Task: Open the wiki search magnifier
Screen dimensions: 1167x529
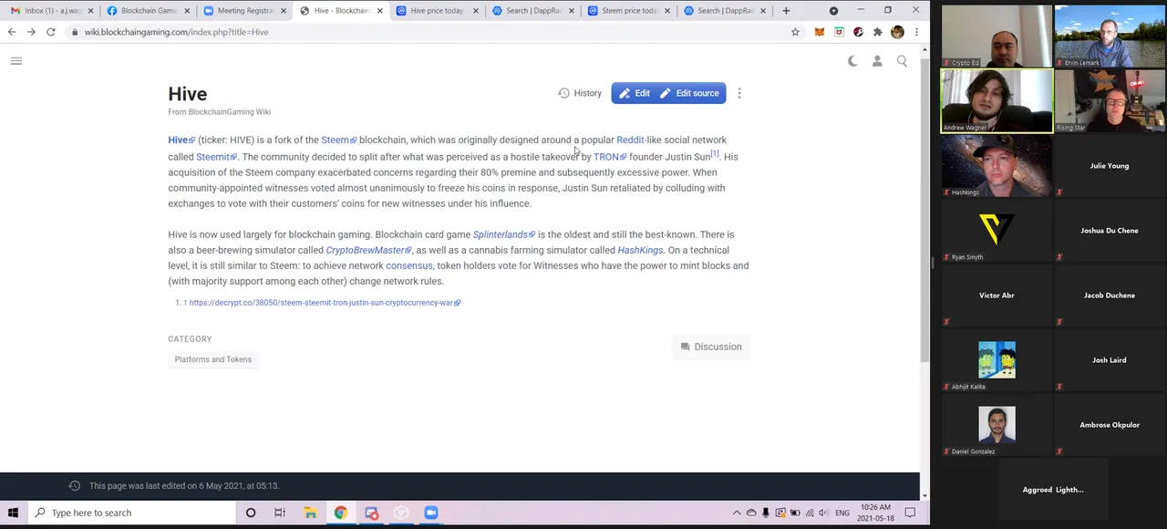Action: point(902,61)
